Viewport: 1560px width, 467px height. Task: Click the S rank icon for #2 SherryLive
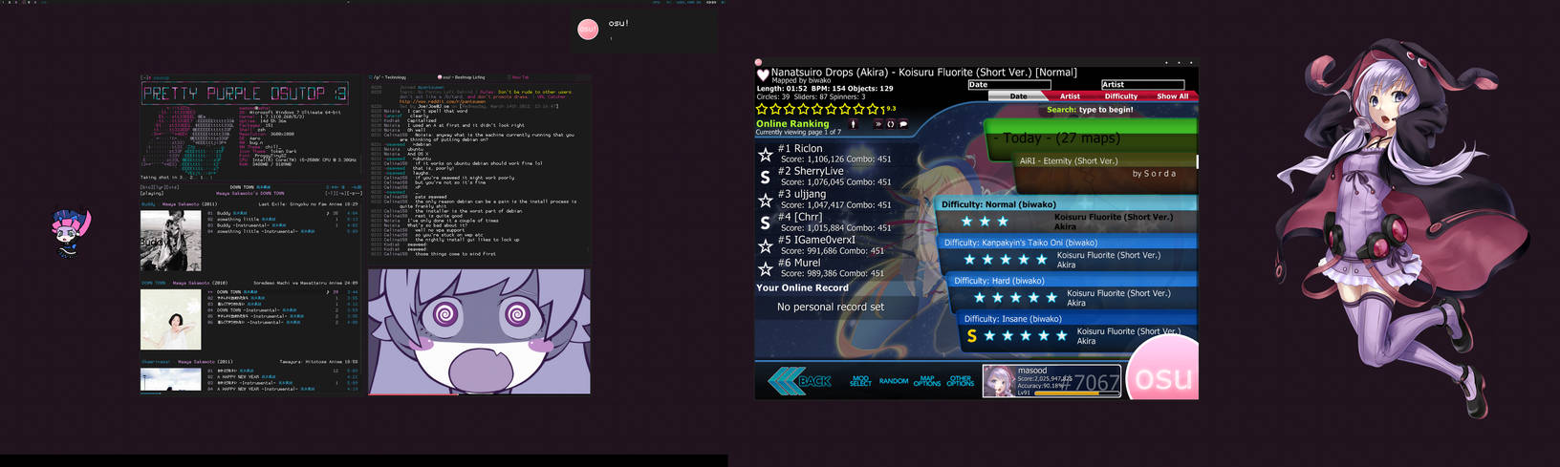765,177
